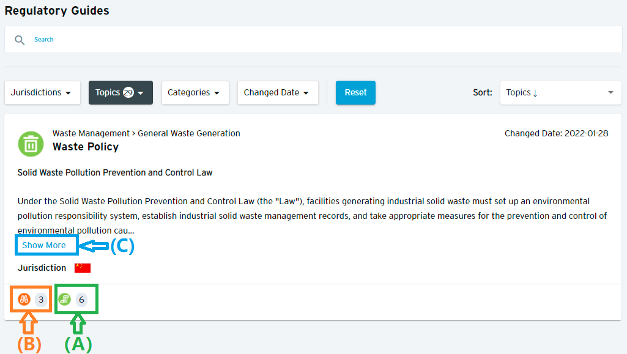Image resolution: width=627 pixels, height=354 pixels.
Task: Click the Reset filters button
Action: pos(355,93)
